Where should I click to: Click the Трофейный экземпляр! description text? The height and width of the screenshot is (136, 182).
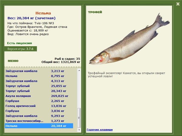coord(126,75)
